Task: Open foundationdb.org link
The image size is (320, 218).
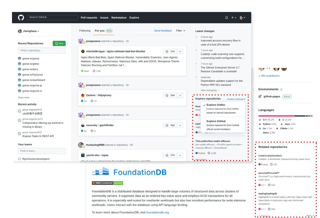Action: point(157,212)
